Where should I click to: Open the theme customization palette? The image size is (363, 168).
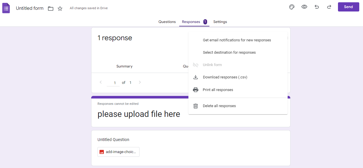[292, 7]
